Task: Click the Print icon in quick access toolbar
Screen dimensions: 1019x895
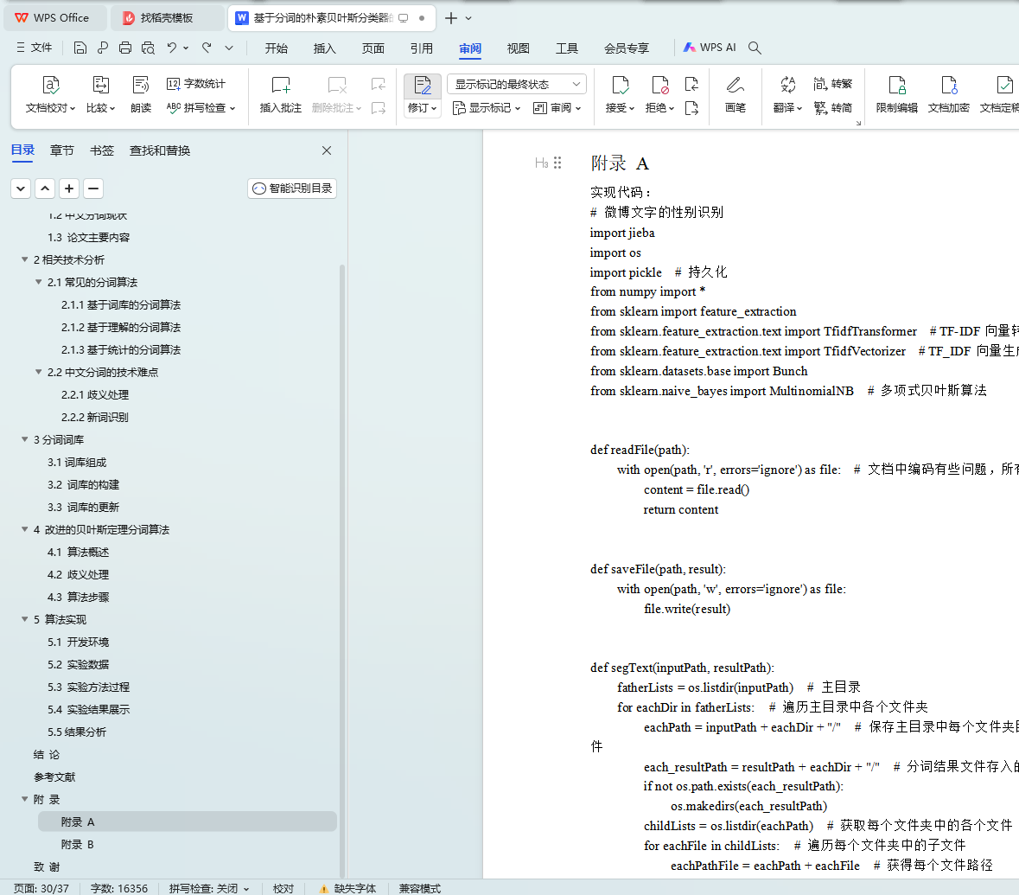Action: [125, 48]
